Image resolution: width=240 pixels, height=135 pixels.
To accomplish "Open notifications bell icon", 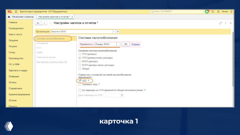I will (x=207, y=12).
